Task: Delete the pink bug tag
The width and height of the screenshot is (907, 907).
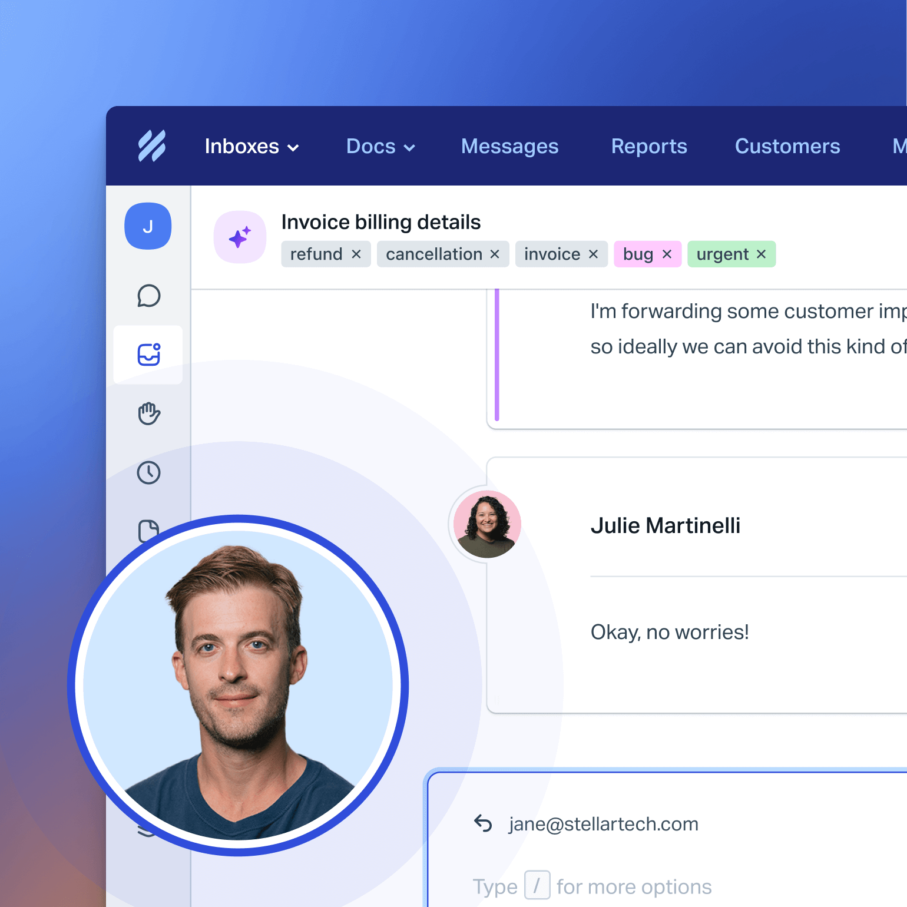Action: tap(667, 254)
